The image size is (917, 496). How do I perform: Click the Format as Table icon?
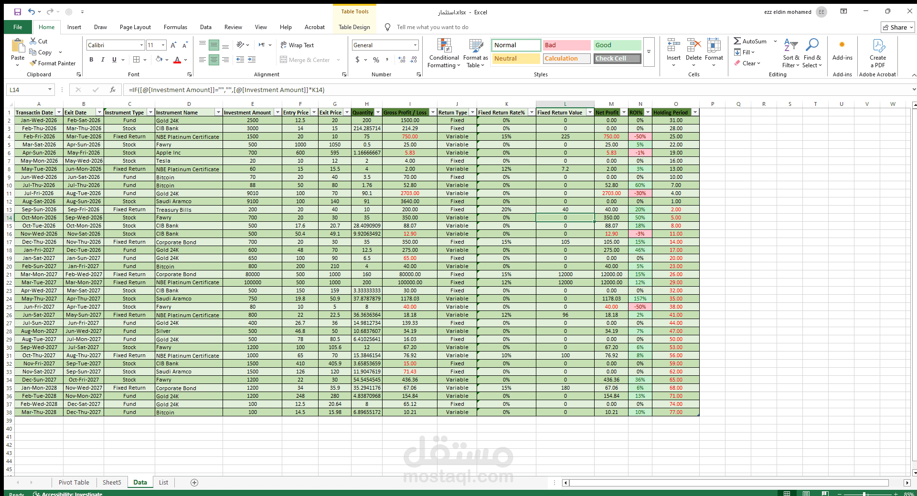click(x=475, y=52)
